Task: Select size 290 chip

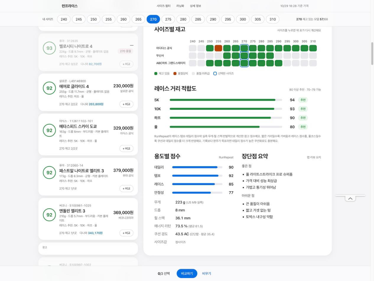Action: point(213,19)
